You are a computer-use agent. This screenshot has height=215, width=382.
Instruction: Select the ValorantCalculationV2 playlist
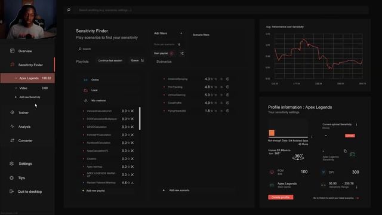[x=99, y=111]
